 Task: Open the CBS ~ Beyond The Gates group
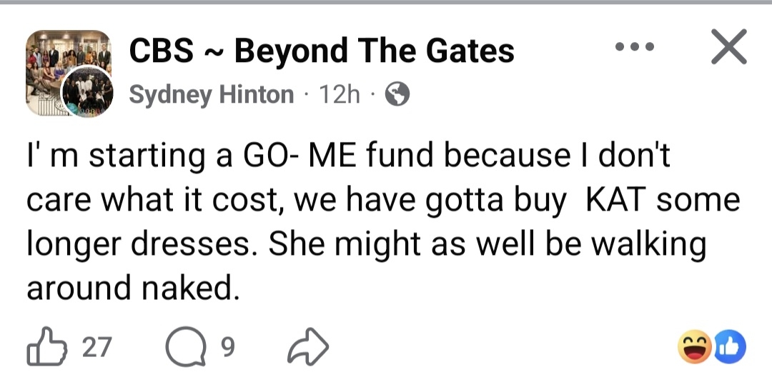click(x=322, y=51)
